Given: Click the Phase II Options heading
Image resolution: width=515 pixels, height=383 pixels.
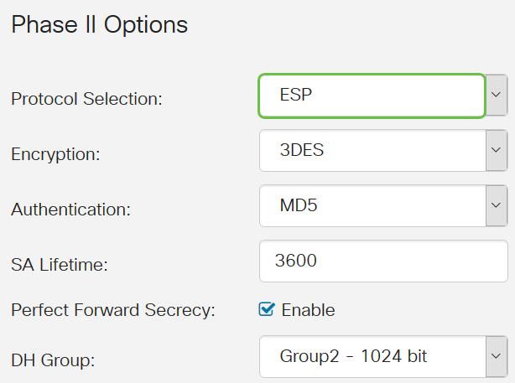Looking at the screenshot, I should (99, 24).
